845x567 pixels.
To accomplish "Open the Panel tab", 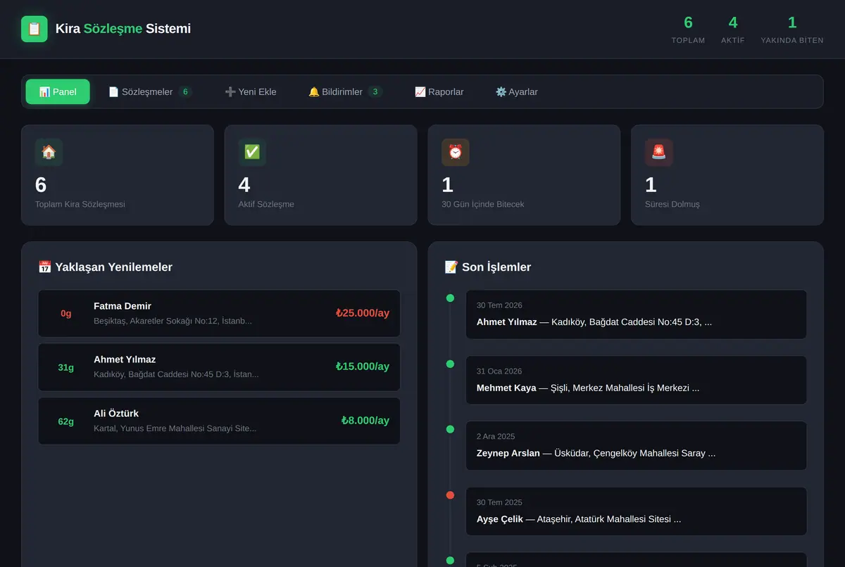I will [58, 91].
